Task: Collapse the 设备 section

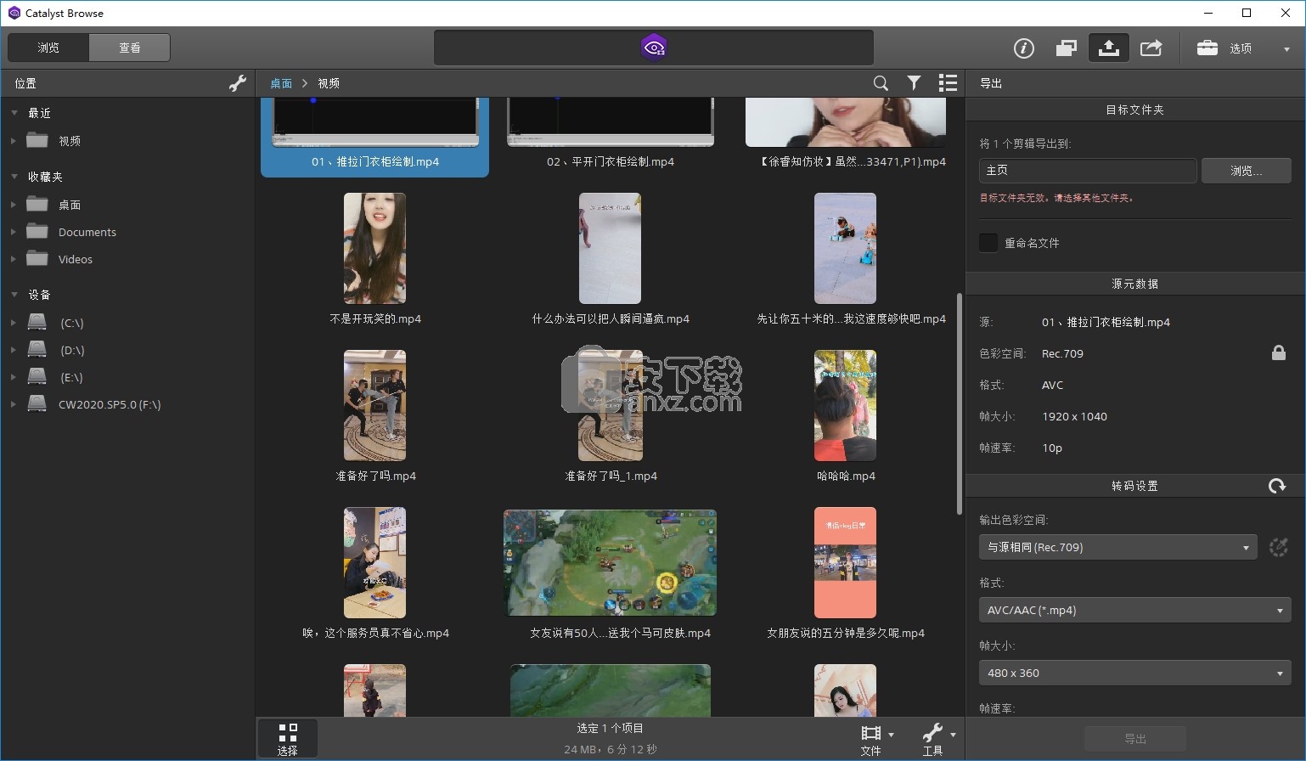Action: tap(14, 295)
